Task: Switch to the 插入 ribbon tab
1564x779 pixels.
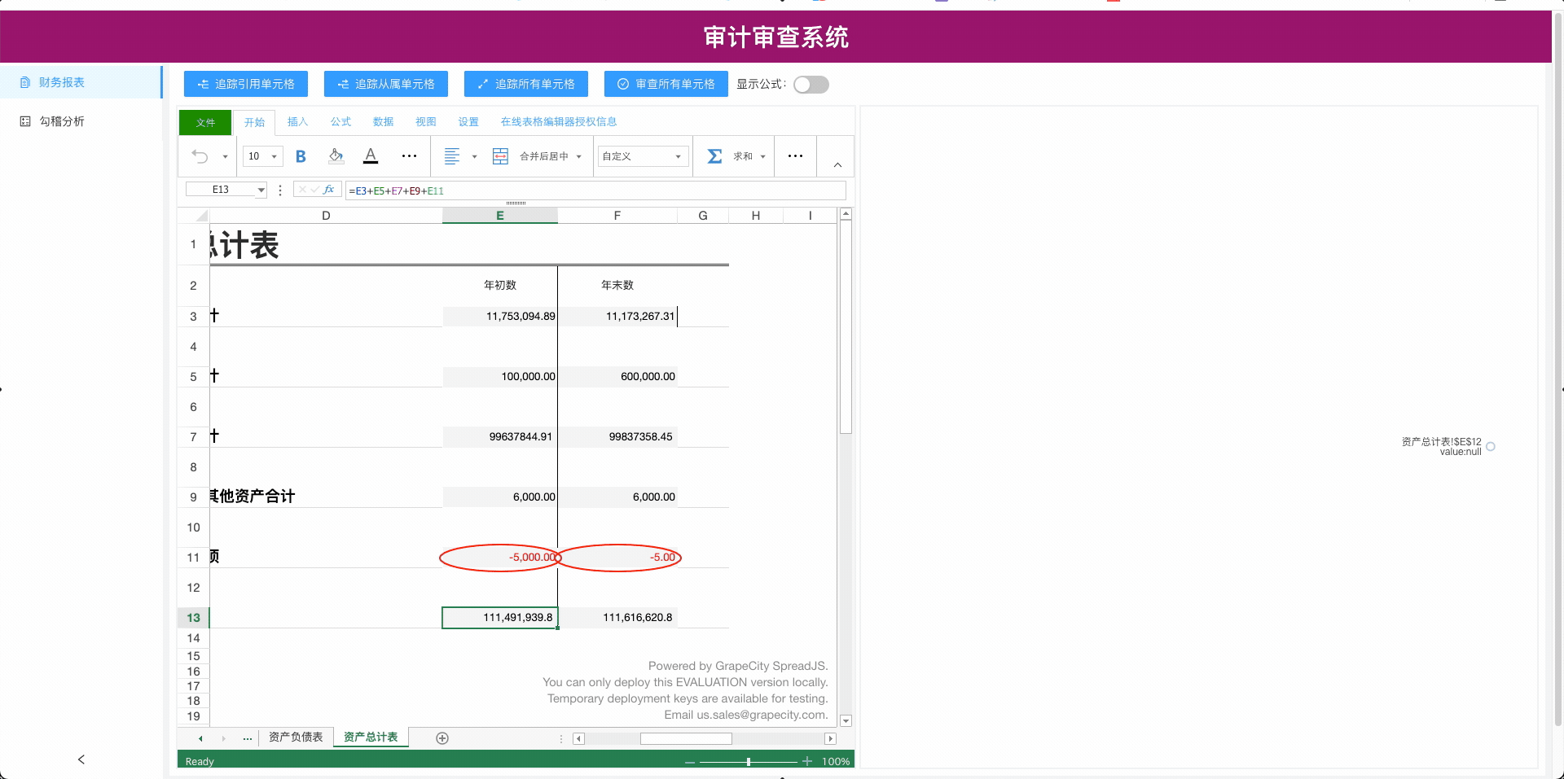Action: 297,122
